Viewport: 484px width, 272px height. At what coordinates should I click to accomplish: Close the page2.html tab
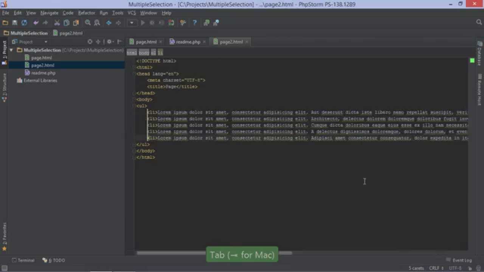tap(247, 42)
